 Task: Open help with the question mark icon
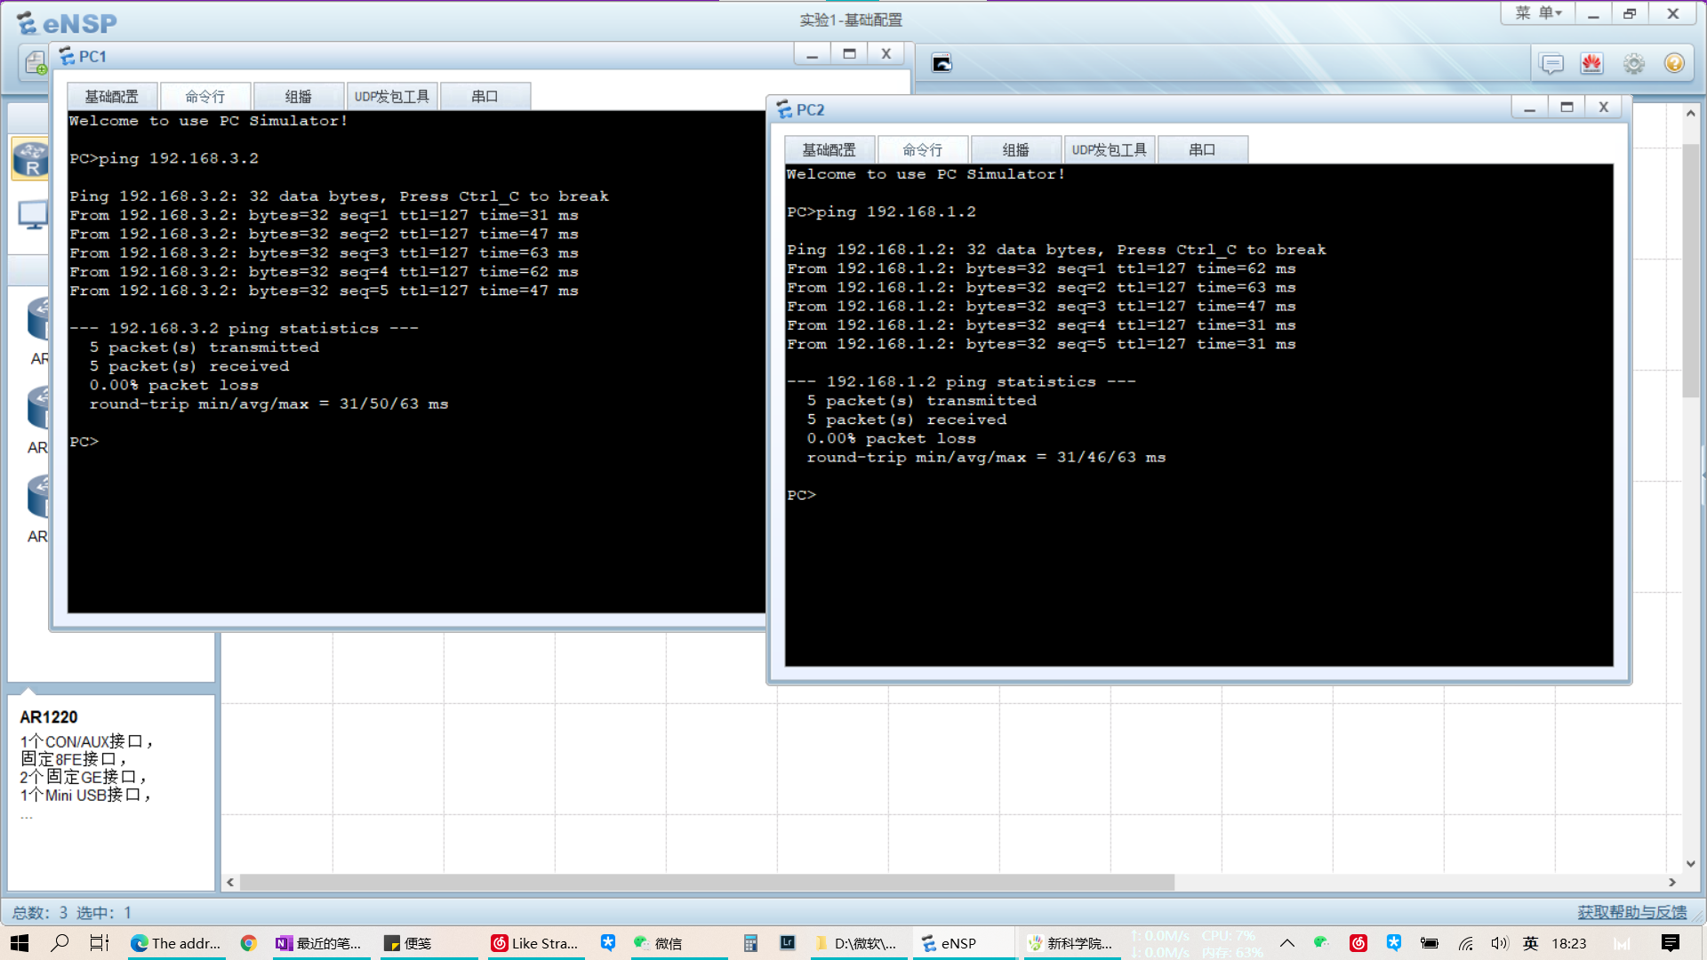pos(1674,63)
